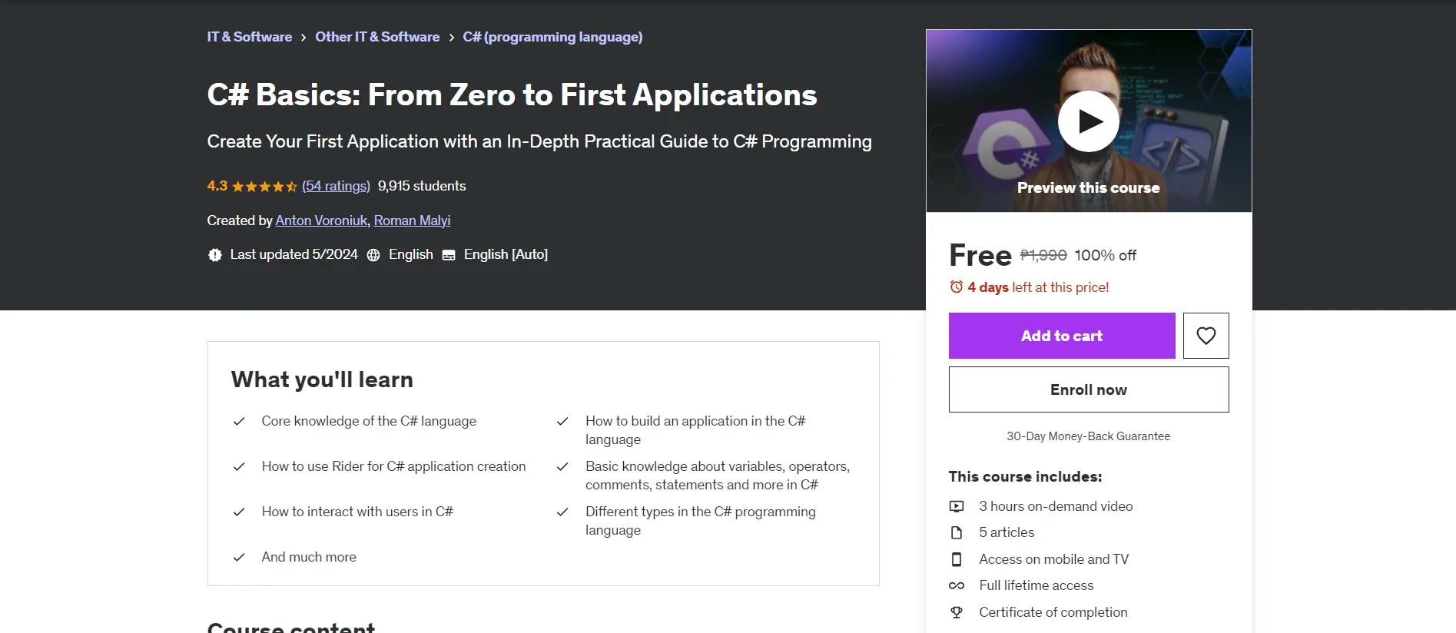Open the 54 ratings link
Screen dimensions: 1456x633
(x=336, y=186)
